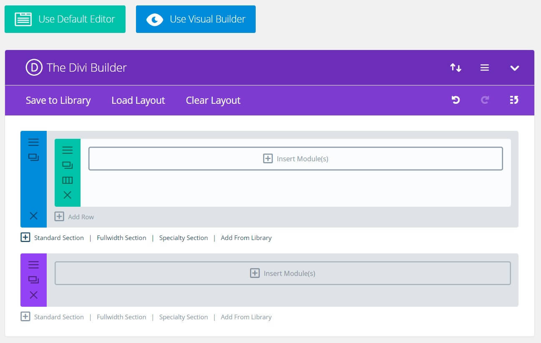Image resolution: width=541 pixels, height=343 pixels.
Task: Open Load Layout
Action: pyautogui.click(x=138, y=100)
